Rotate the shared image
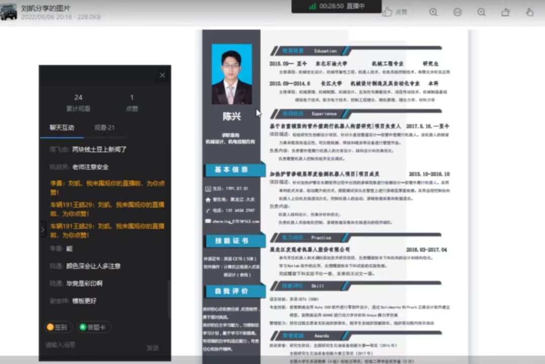 tap(506, 12)
